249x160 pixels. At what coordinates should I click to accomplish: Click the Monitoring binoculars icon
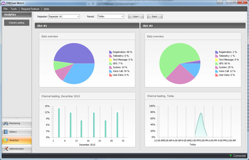(x=6, y=123)
